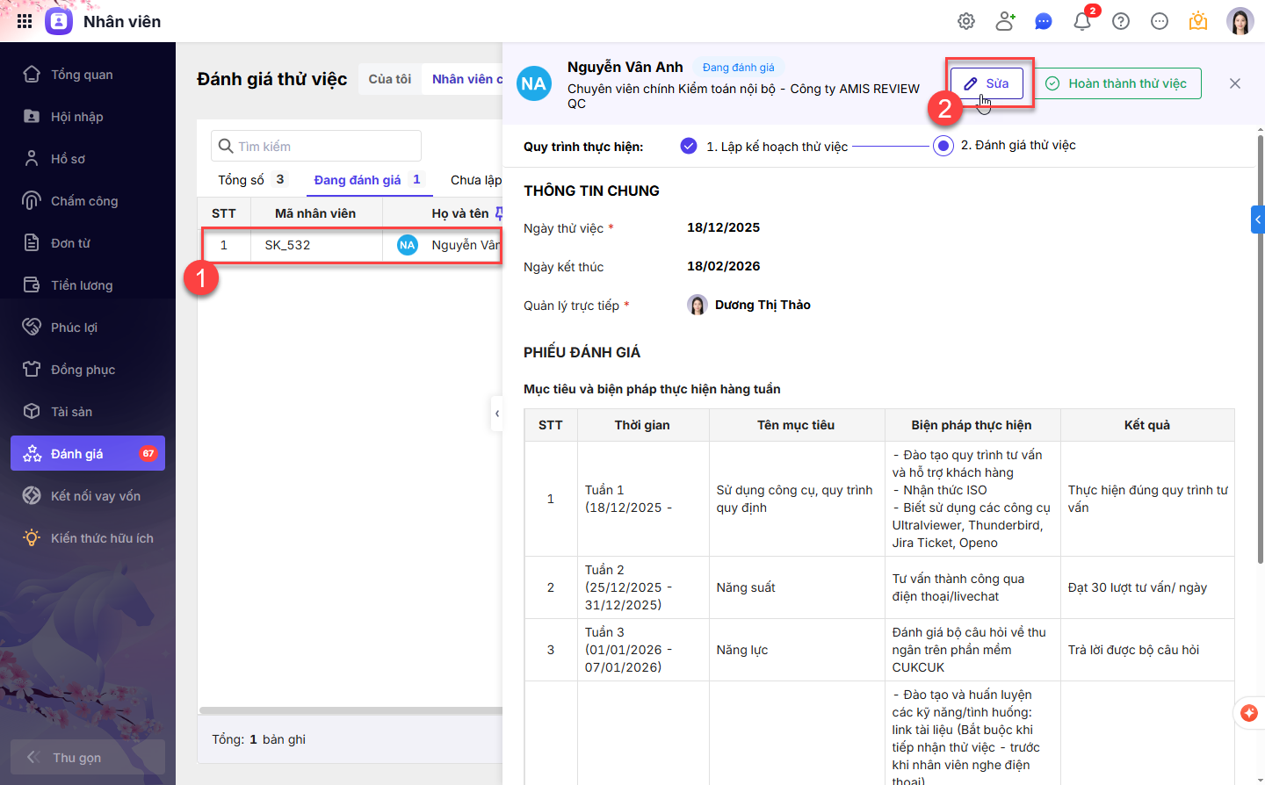This screenshot has height=785, width=1265.
Task: Open the settings gear icon
Action: [966, 21]
